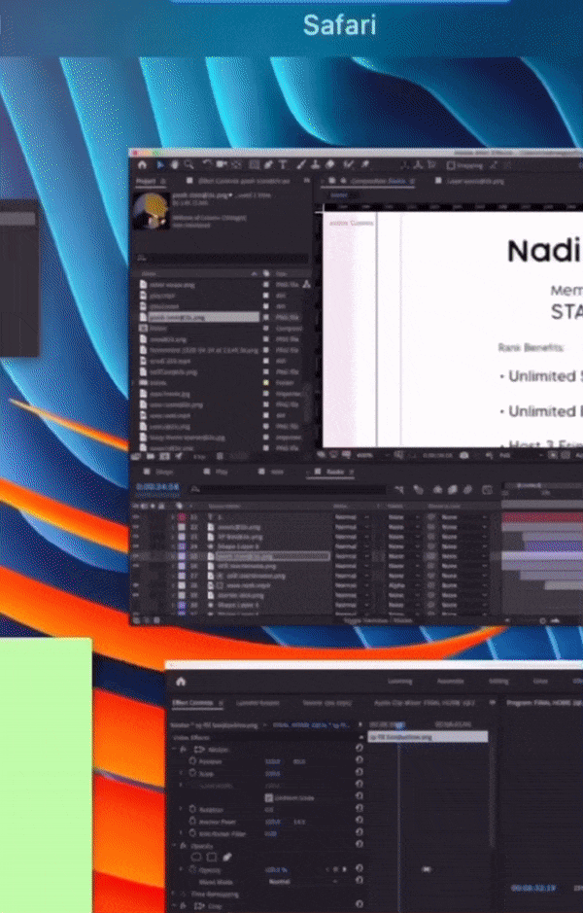Click the Radio tab in After Effects timeline
The image size is (583, 913).
pos(335,472)
